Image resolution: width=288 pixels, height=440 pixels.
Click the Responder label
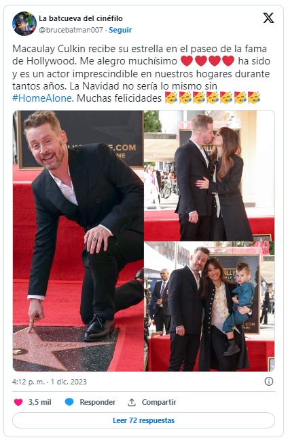coord(97,402)
